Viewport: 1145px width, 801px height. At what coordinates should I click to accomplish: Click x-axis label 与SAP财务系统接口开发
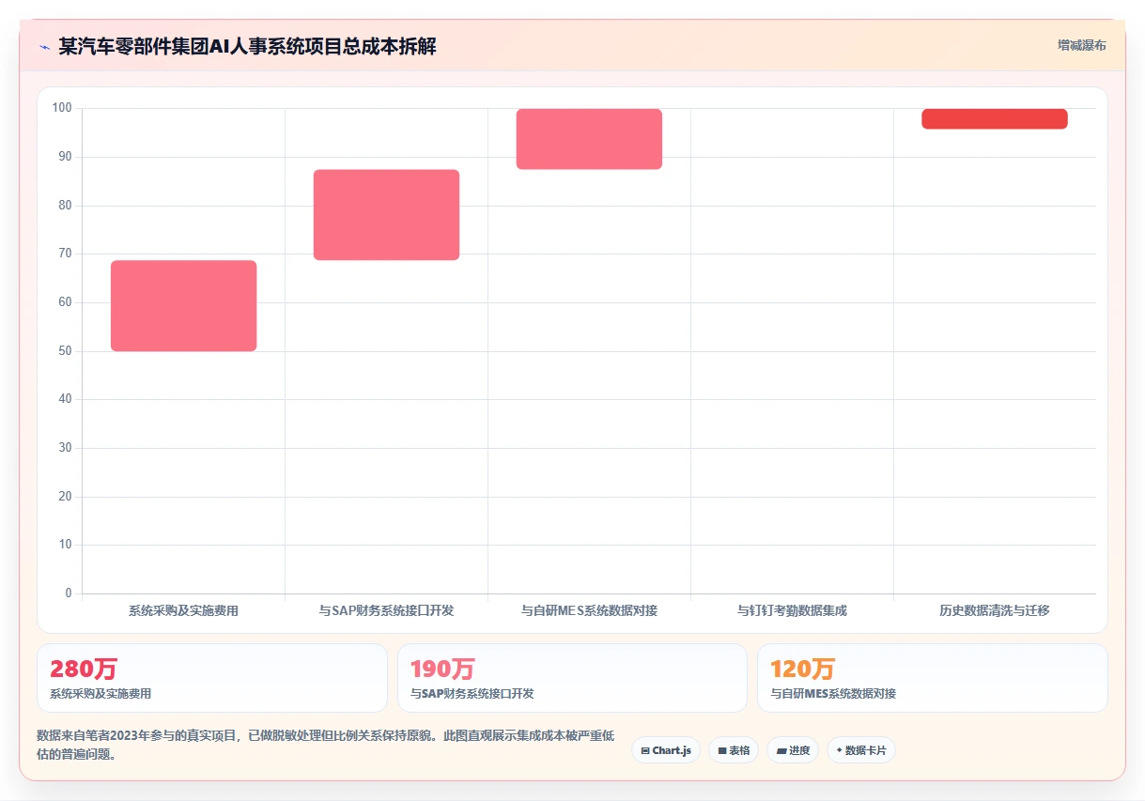click(386, 610)
